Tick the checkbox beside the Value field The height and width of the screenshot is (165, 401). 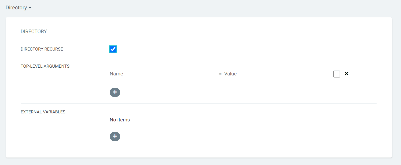coord(337,74)
